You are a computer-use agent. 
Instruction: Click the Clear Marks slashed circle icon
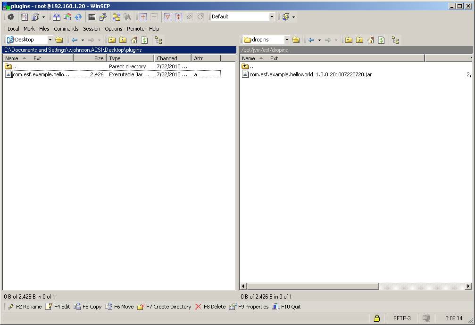[189, 17]
